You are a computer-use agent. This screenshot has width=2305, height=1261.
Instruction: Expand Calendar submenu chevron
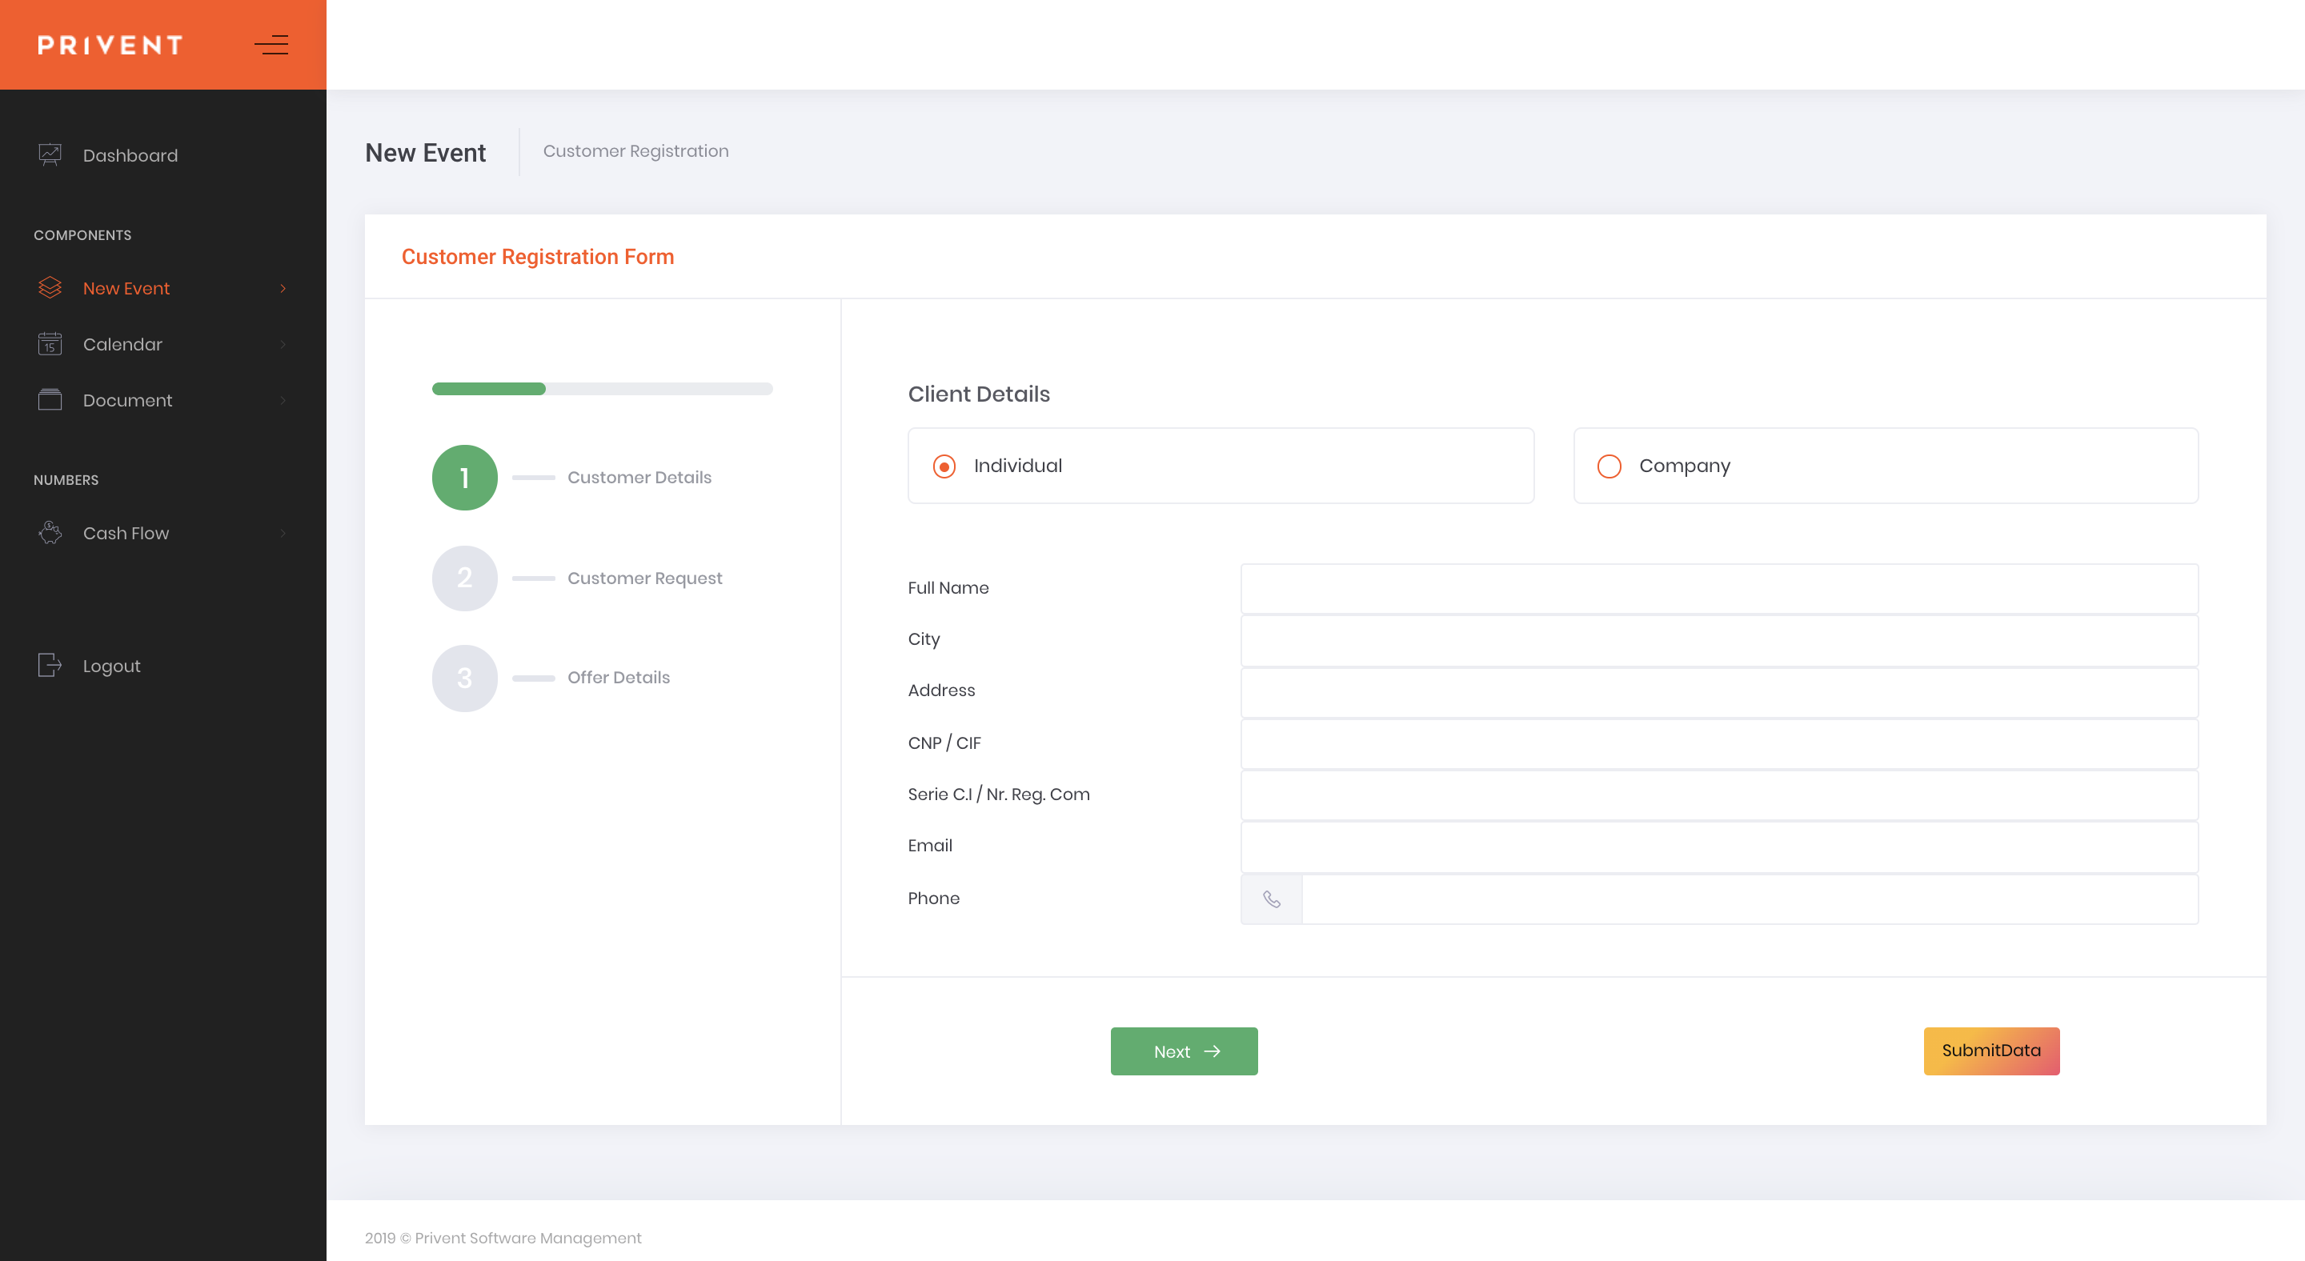pos(283,344)
